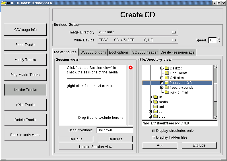Click the Desktop folder icon

(x=167, y=68)
